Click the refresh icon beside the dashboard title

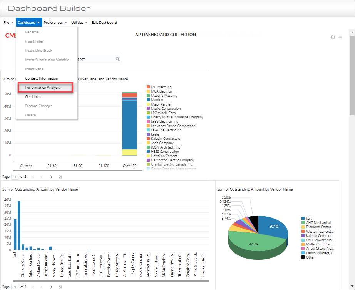click(x=332, y=37)
